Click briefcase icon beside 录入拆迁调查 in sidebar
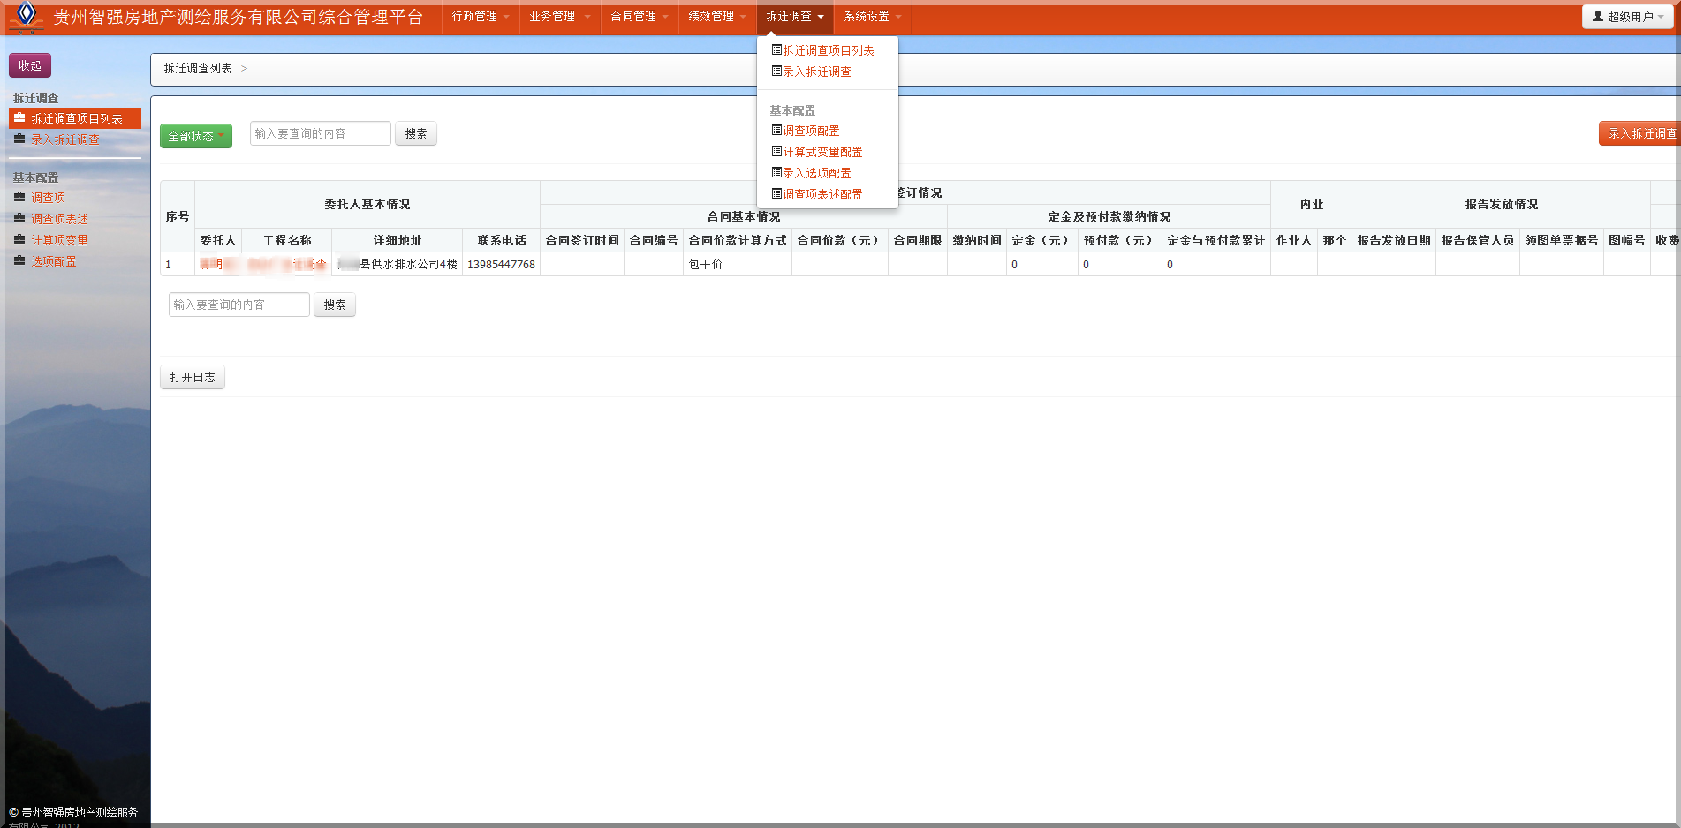 click(19, 139)
